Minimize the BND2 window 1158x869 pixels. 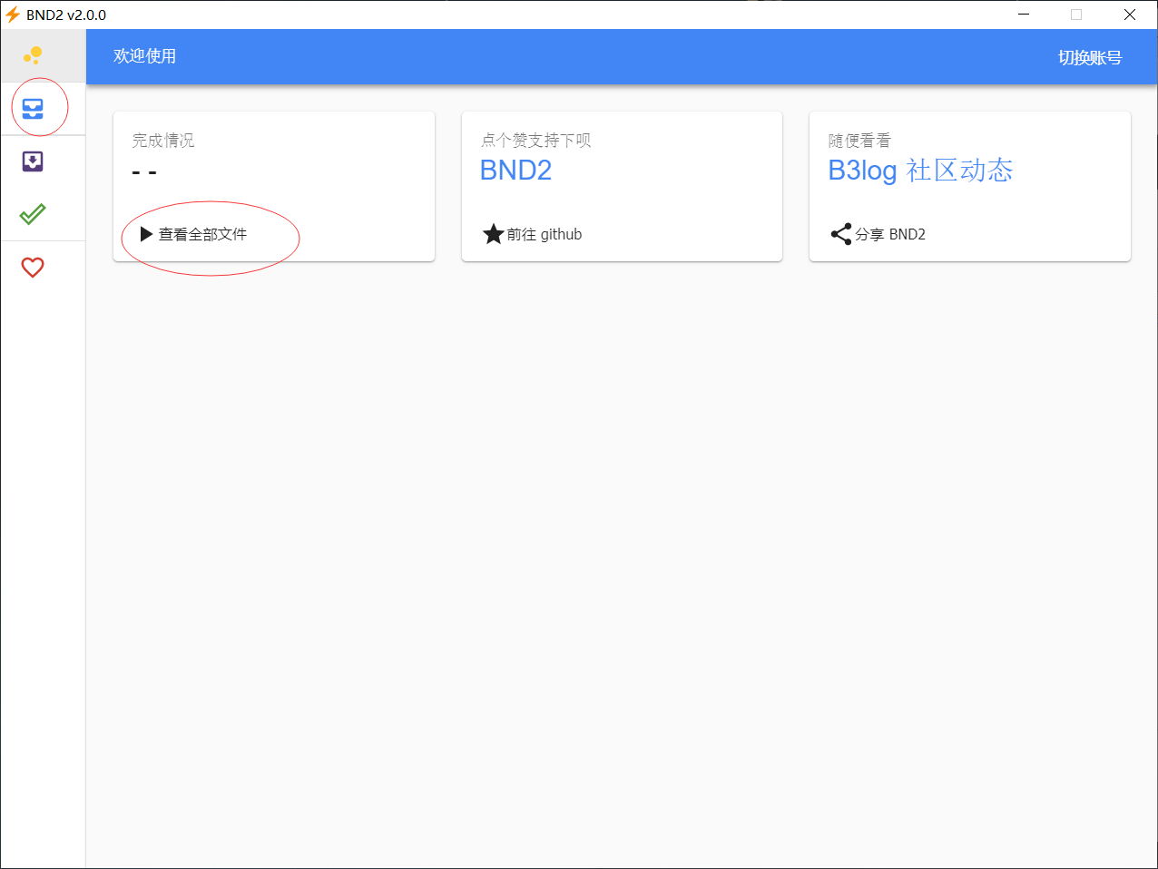pos(1024,15)
